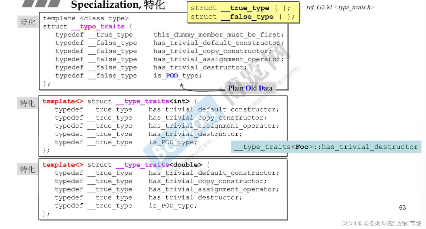Click the "__type_traits<Foo>::has_trivial_destructor" callout
Image resolution: width=426 pixels, height=229 pixels.
pyautogui.click(x=326, y=147)
